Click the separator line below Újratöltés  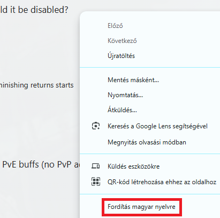coord(150,68)
